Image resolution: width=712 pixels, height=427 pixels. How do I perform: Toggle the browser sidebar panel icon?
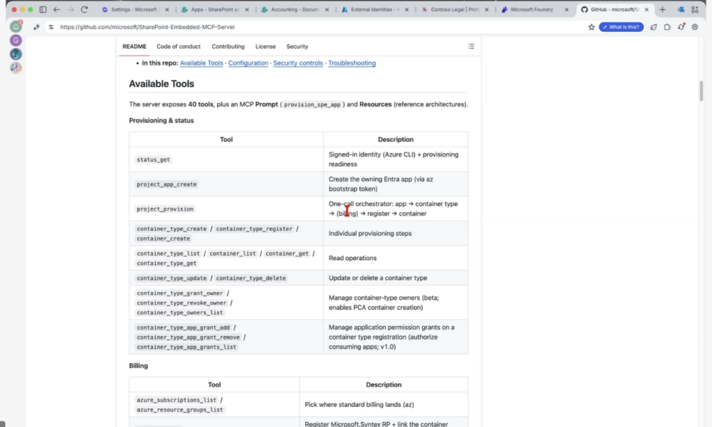(42, 9)
